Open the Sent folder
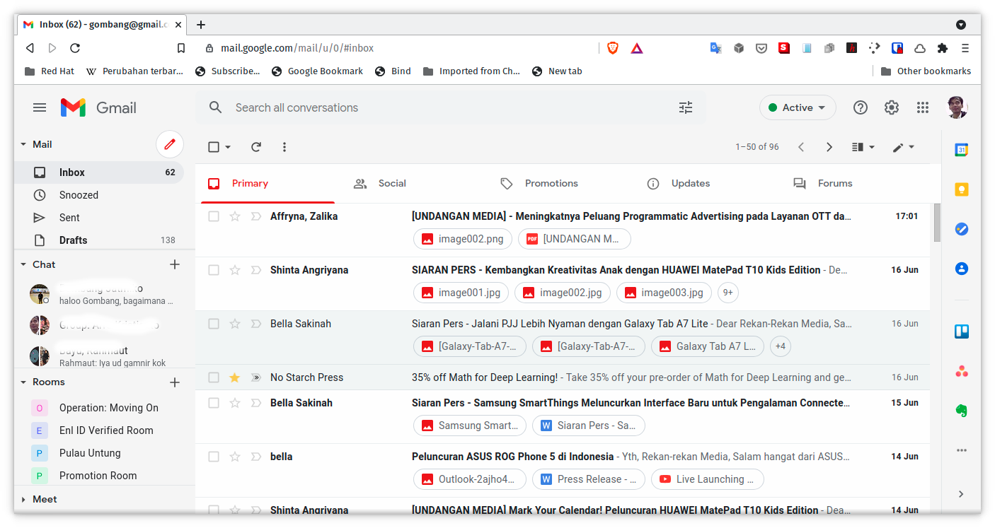Image resolution: width=995 pixels, height=528 pixels. pos(99,218)
